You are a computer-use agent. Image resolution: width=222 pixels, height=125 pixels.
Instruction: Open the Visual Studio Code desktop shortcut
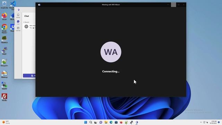(x=12, y=5)
